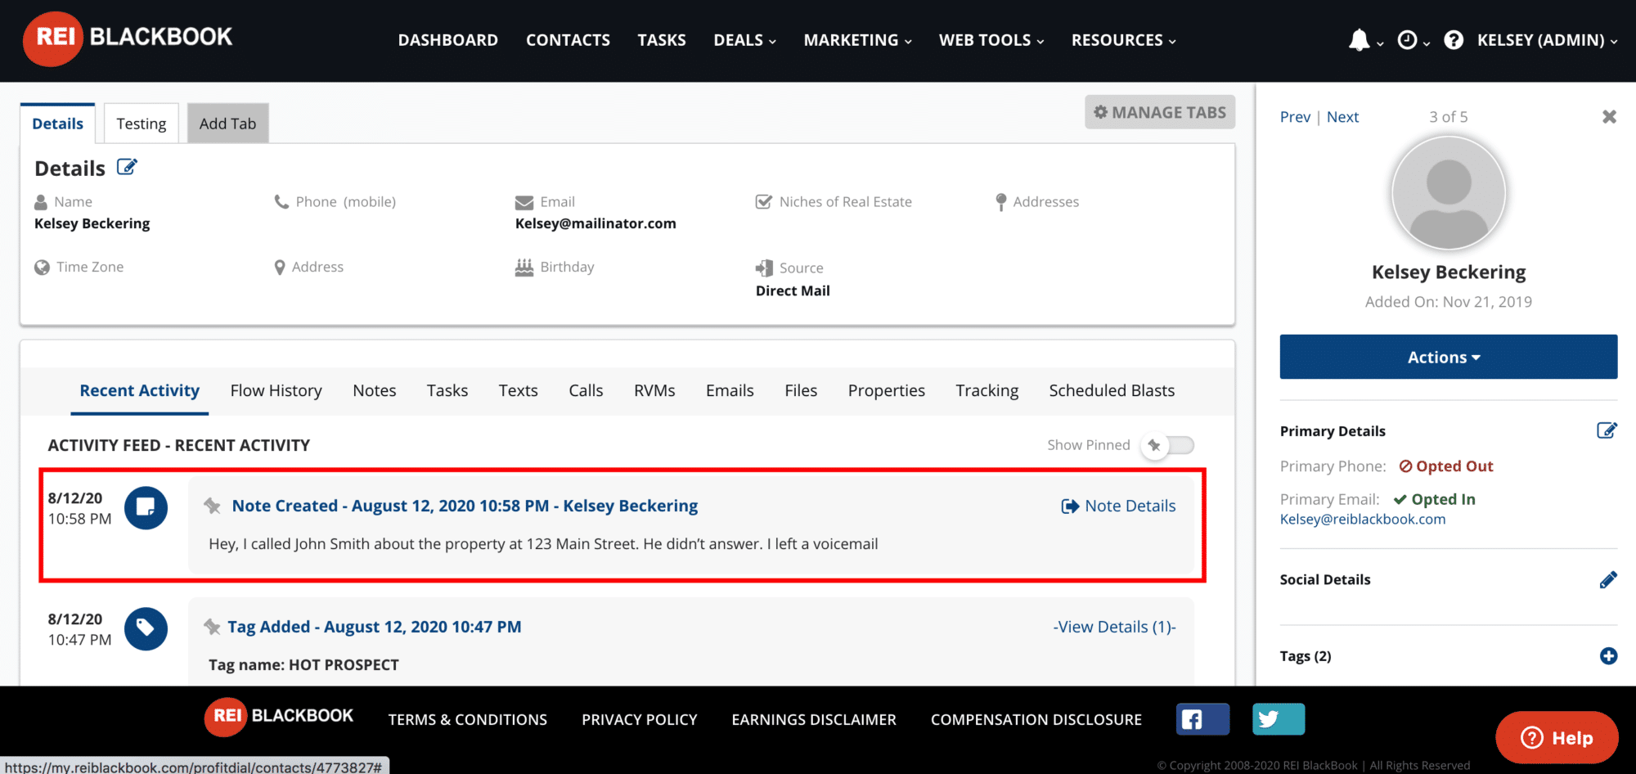Open the Facebook icon in footer
Screen dimensions: 1636x774
point(1202,719)
